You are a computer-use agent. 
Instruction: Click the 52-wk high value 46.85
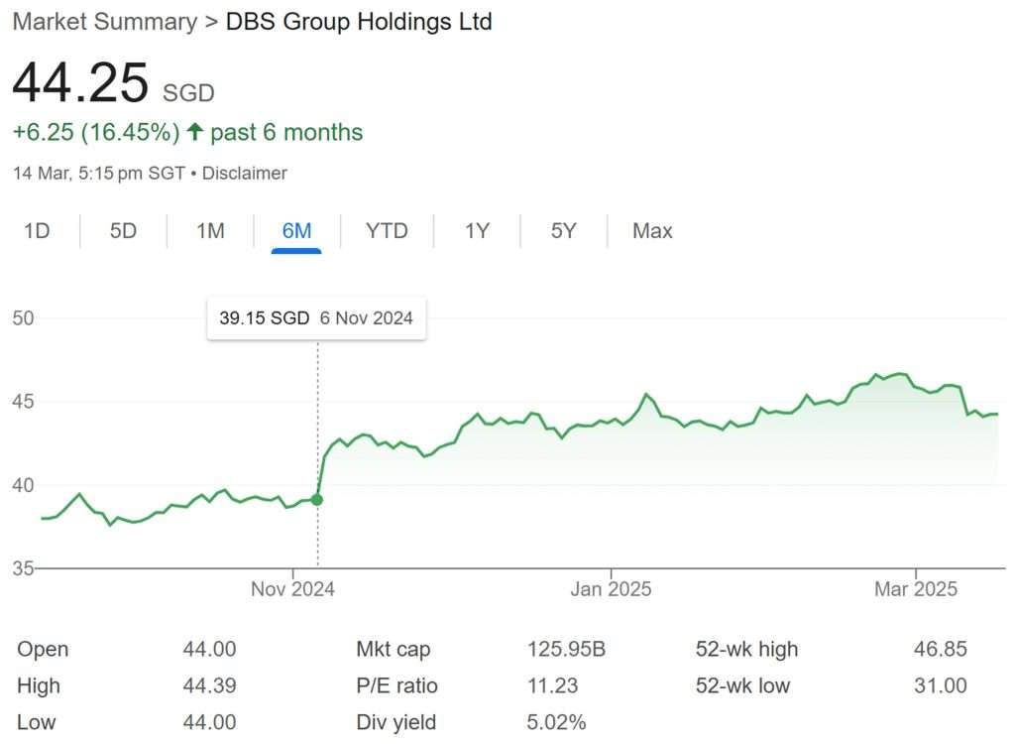pyautogui.click(x=940, y=650)
